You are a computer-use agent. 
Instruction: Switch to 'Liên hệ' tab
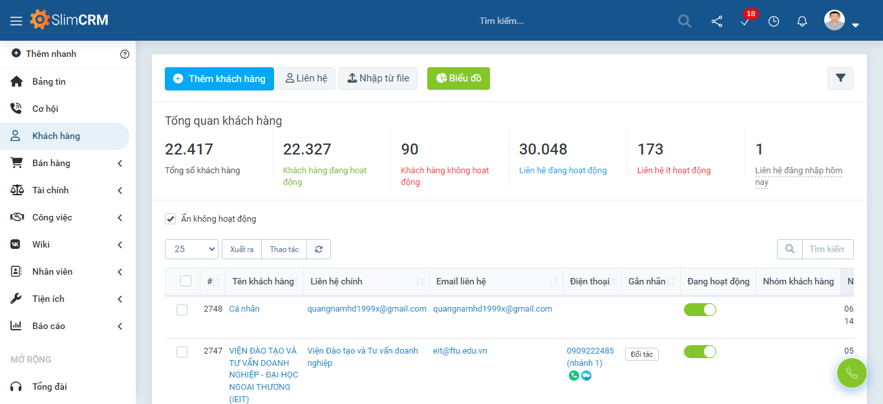point(306,78)
